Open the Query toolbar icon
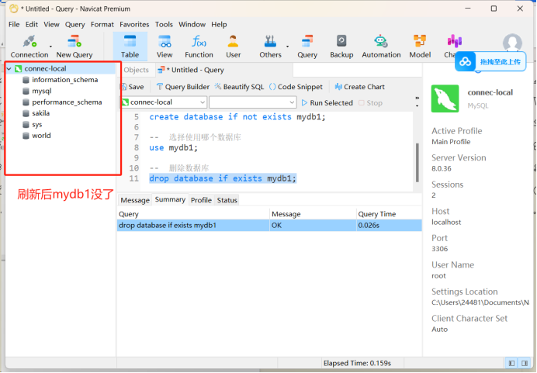 coord(307,47)
